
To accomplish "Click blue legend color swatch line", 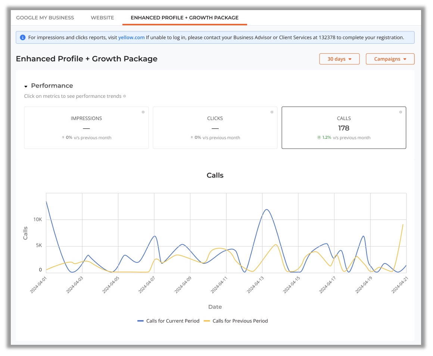I will click(x=141, y=321).
